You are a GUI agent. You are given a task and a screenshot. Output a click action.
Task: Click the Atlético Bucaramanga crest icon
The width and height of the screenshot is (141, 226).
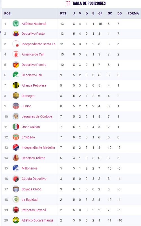16,220
